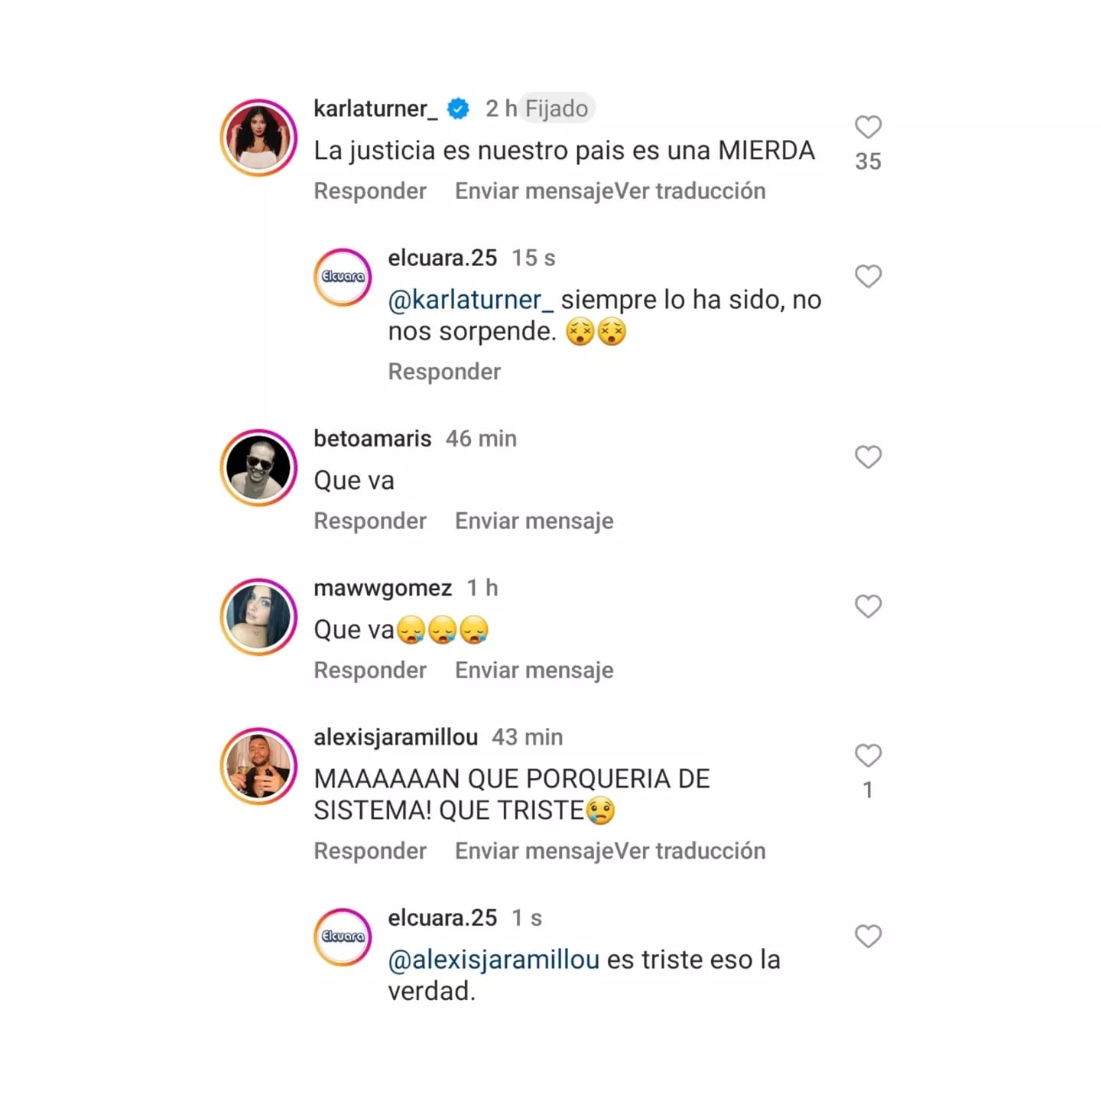
Task: Send a message to mawwgomez
Action: 534,671
